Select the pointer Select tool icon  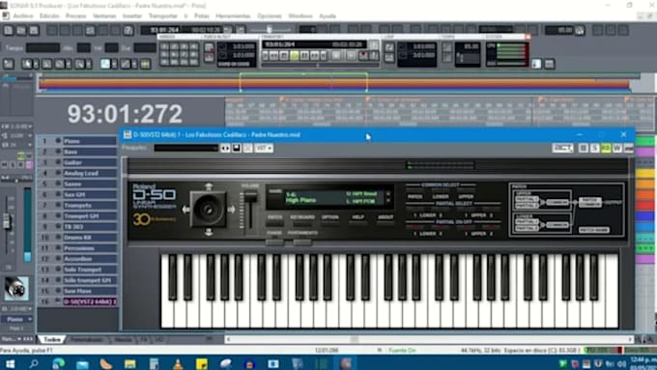click(27, 64)
